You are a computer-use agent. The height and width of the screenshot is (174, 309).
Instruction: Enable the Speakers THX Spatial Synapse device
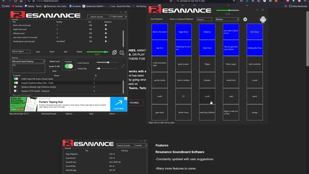point(15,91)
